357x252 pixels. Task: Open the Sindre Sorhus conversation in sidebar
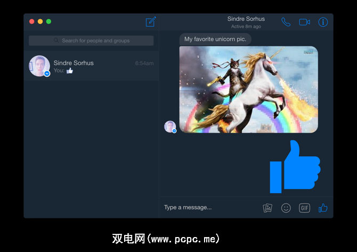pyautogui.click(x=91, y=66)
